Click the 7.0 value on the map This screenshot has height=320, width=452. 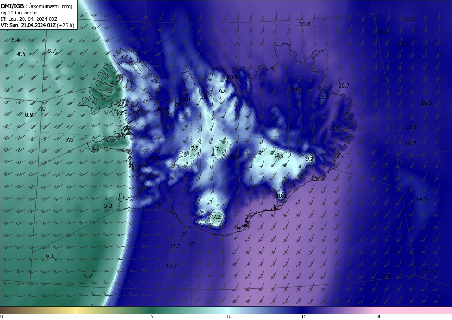(x=42, y=108)
